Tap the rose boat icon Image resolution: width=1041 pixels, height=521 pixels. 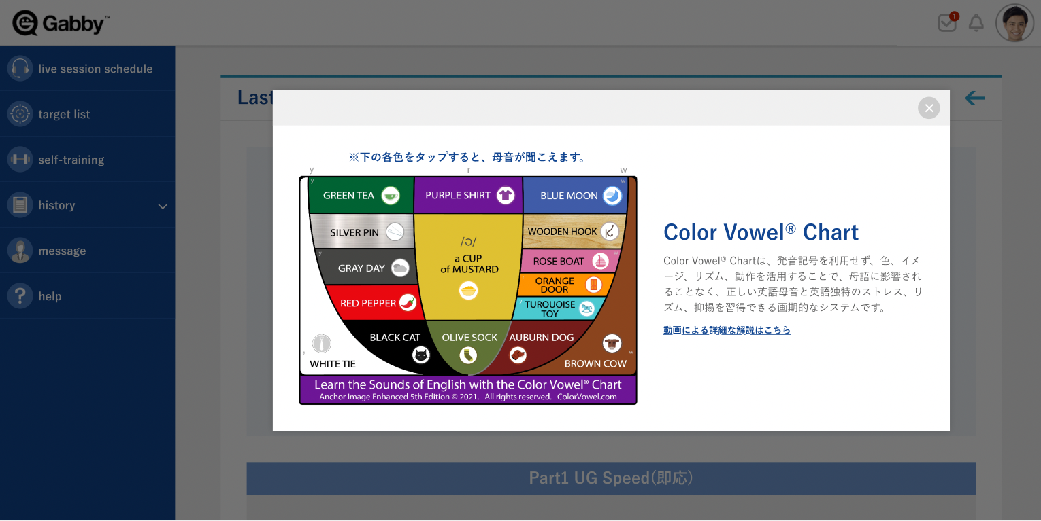pyautogui.click(x=600, y=261)
